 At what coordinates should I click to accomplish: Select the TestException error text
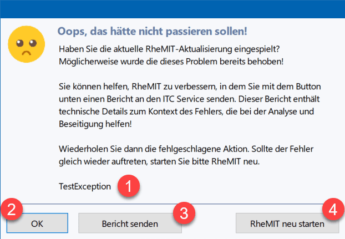pos(84,186)
